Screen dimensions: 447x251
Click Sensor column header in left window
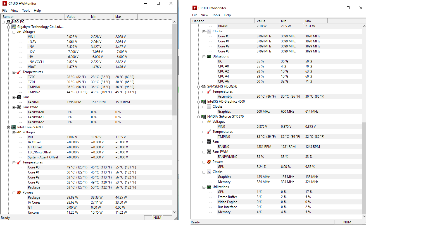pos(33,17)
